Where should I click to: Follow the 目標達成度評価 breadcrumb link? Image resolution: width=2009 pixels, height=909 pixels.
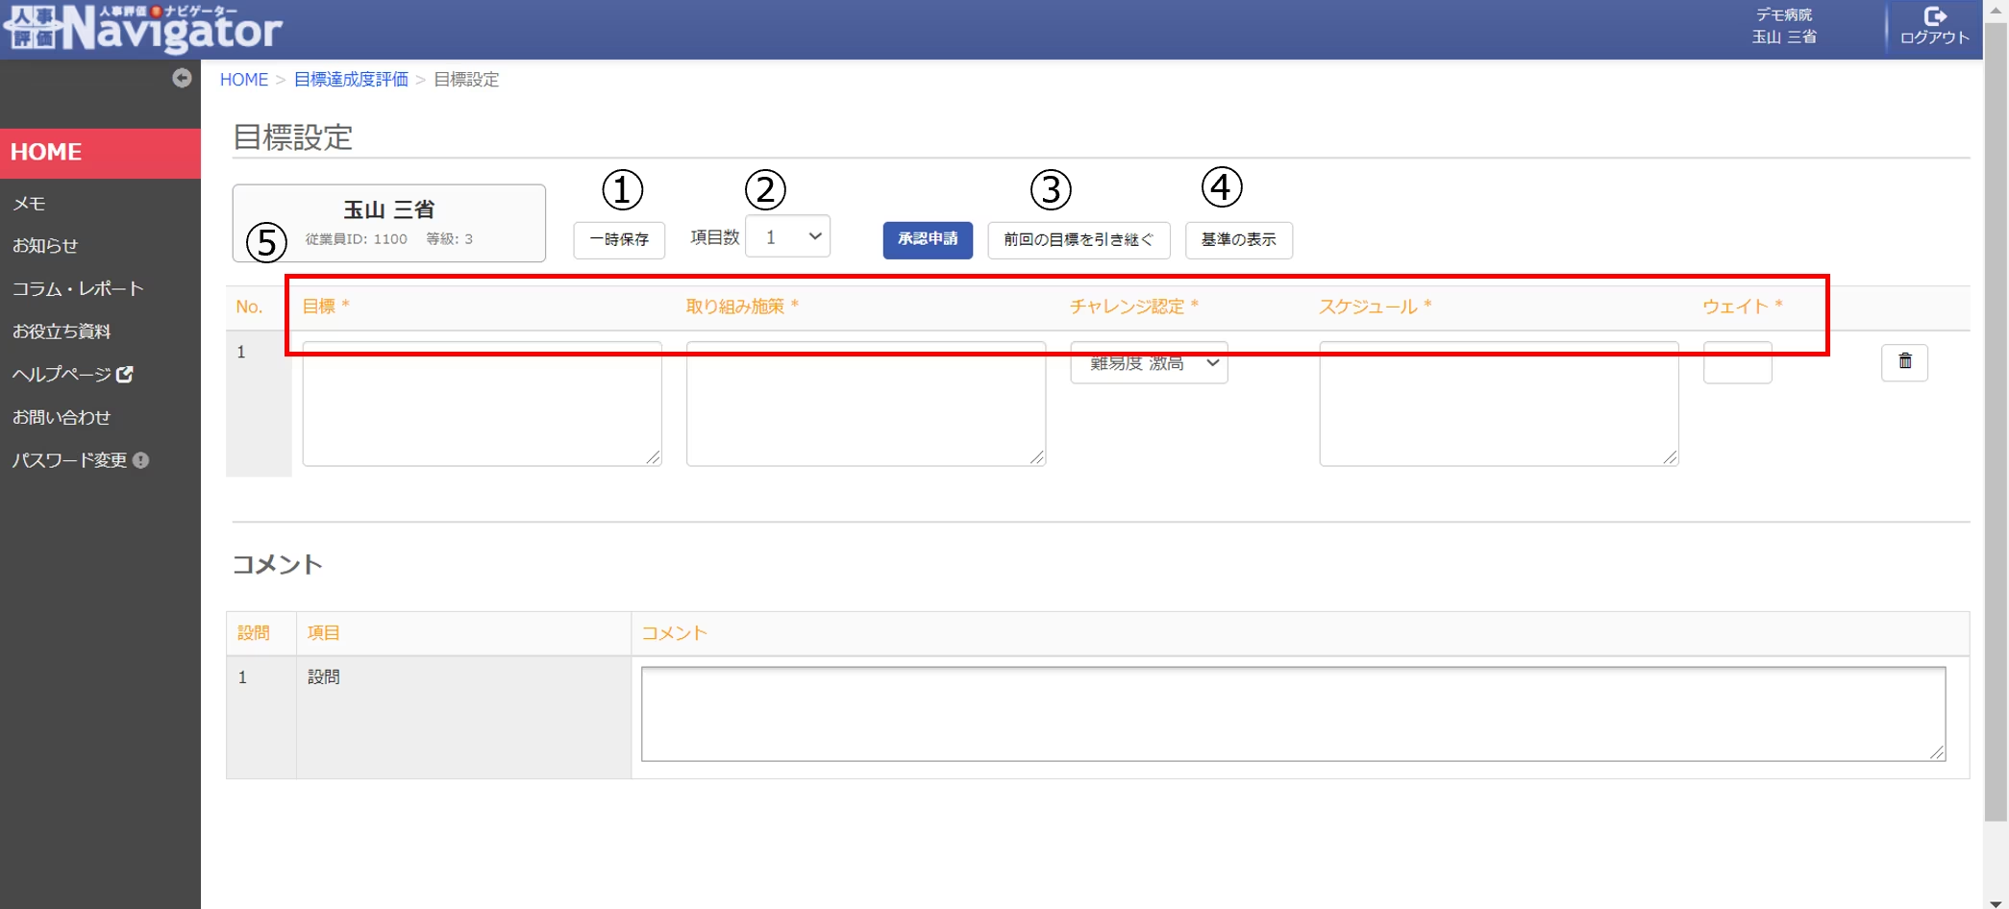coord(351,80)
